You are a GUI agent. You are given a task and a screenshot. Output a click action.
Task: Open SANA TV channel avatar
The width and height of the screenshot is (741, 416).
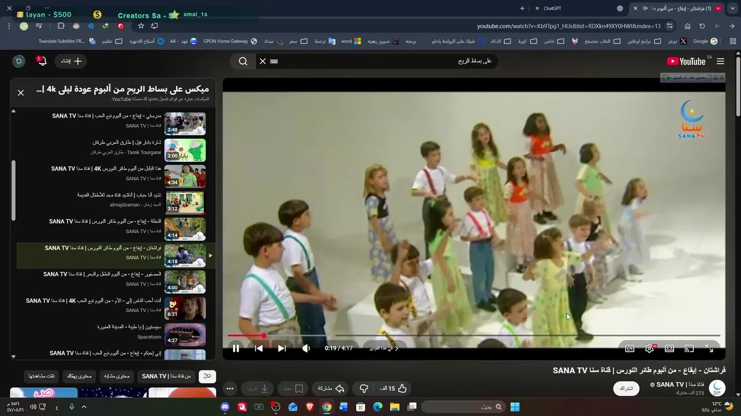pyautogui.click(x=717, y=388)
